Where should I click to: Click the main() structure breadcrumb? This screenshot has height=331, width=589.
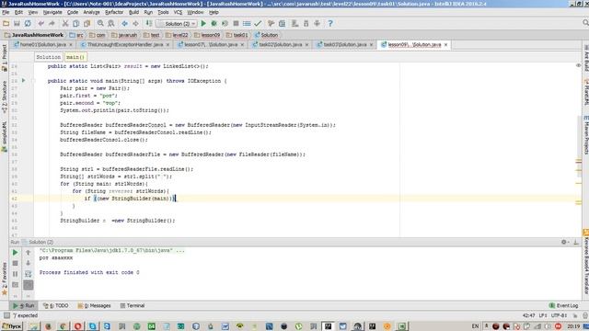pos(75,57)
